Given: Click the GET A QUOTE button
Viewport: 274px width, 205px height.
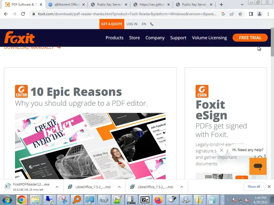Looking at the screenshot, I should point(112,24).
